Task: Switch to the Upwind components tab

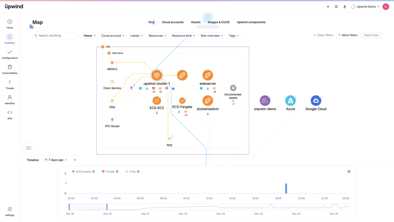Action: point(251,22)
